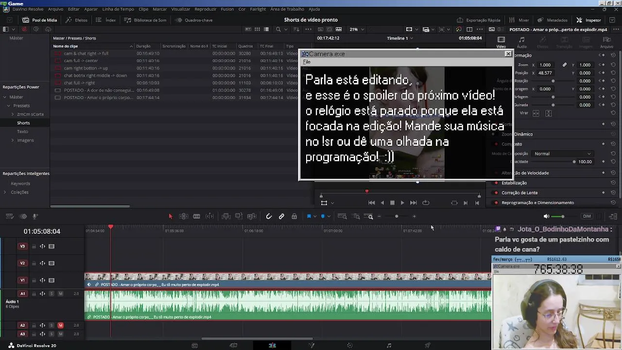This screenshot has height=350, width=622.
Task: Add a blue flag to clip
Action: coord(309,216)
